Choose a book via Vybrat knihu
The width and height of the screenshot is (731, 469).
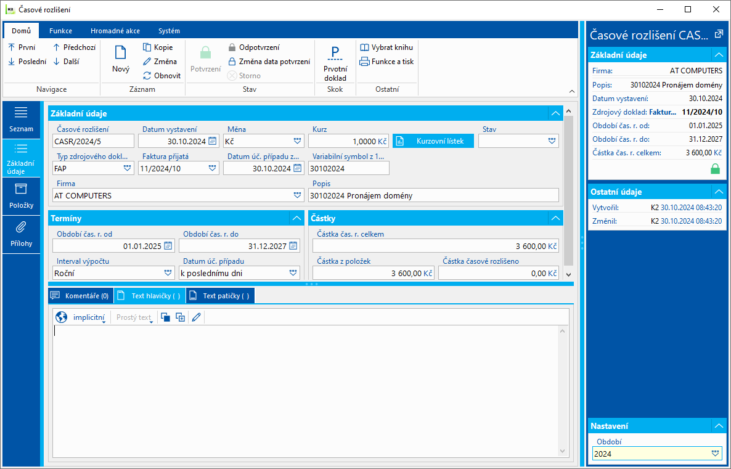[x=386, y=47]
